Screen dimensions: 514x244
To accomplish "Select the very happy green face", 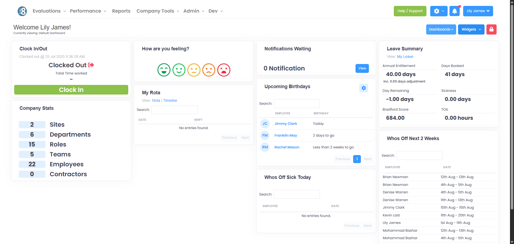I will 164,70.
